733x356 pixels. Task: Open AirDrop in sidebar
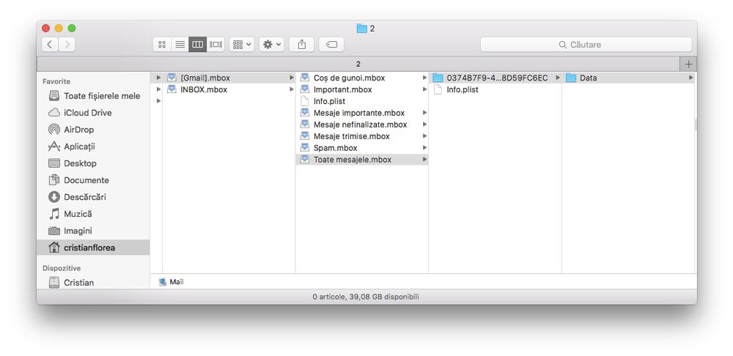(x=94, y=130)
